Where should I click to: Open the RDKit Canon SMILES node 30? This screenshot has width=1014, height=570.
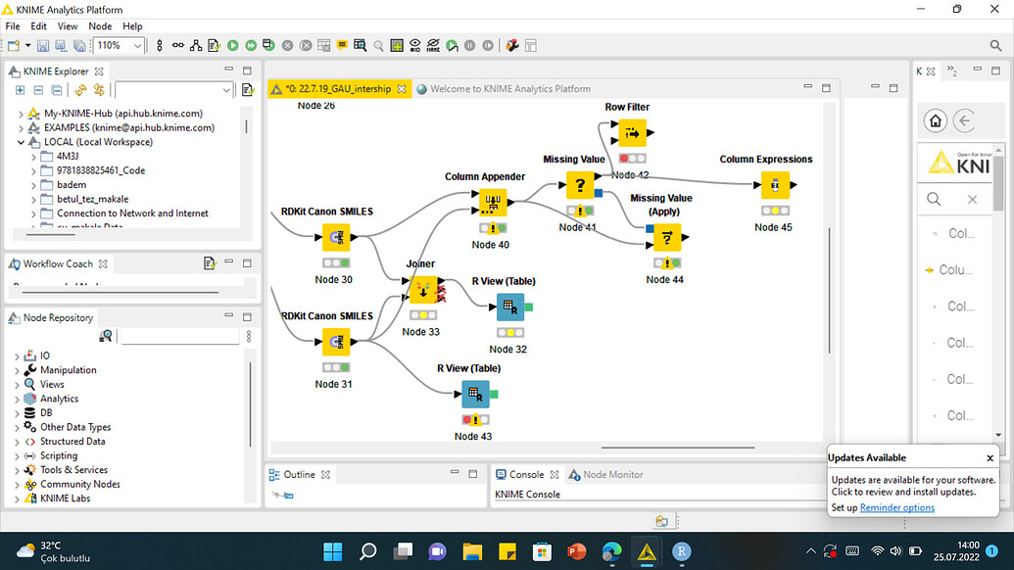tap(336, 237)
